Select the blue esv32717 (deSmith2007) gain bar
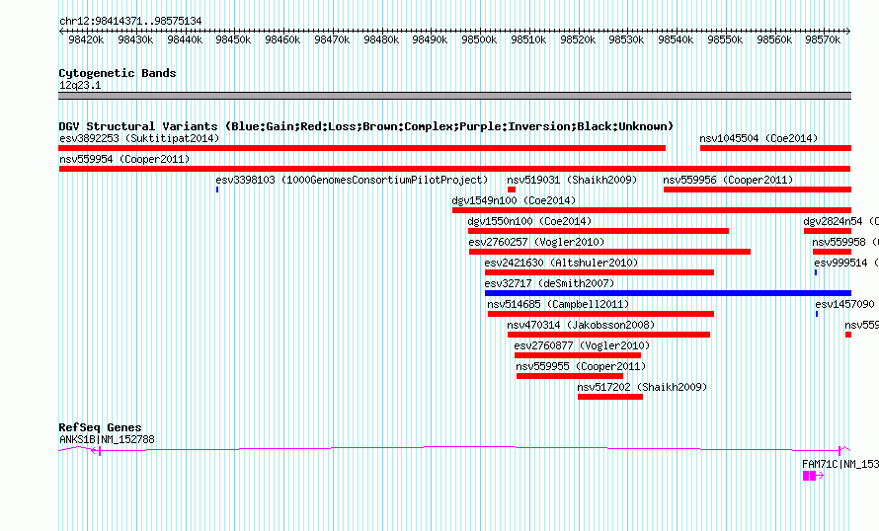 (x=669, y=293)
